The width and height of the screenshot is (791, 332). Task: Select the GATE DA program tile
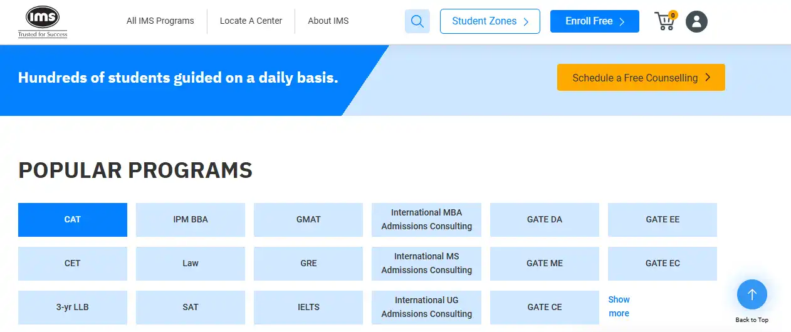coord(545,220)
